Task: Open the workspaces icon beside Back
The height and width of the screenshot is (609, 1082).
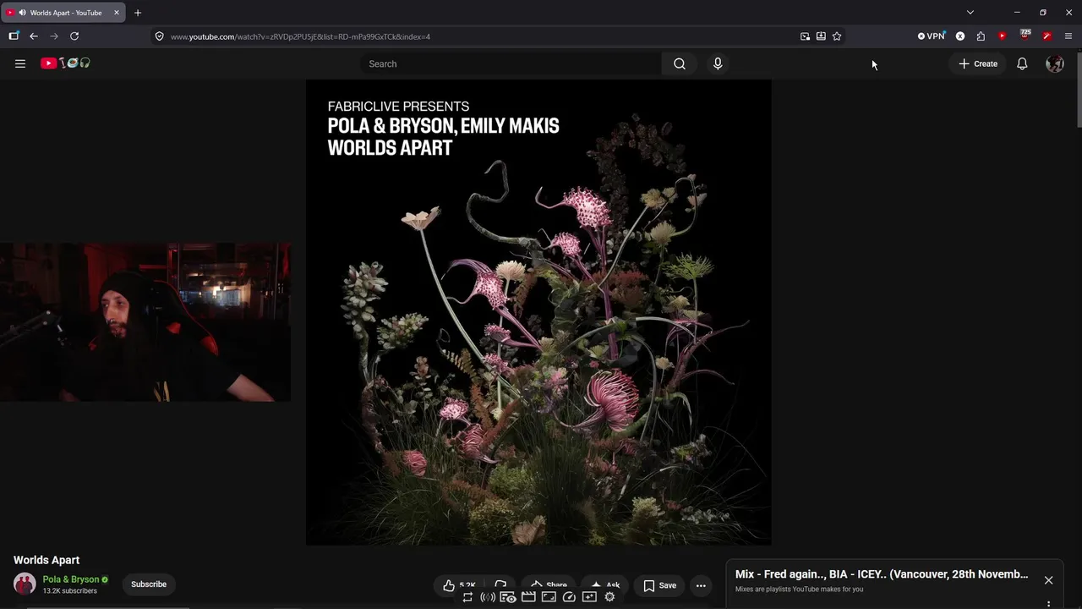Action: tap(14, 36)
